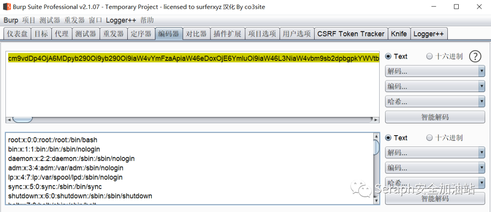Open the 帮助 menu
Screen dimensions: 491x212
(147, 20)
